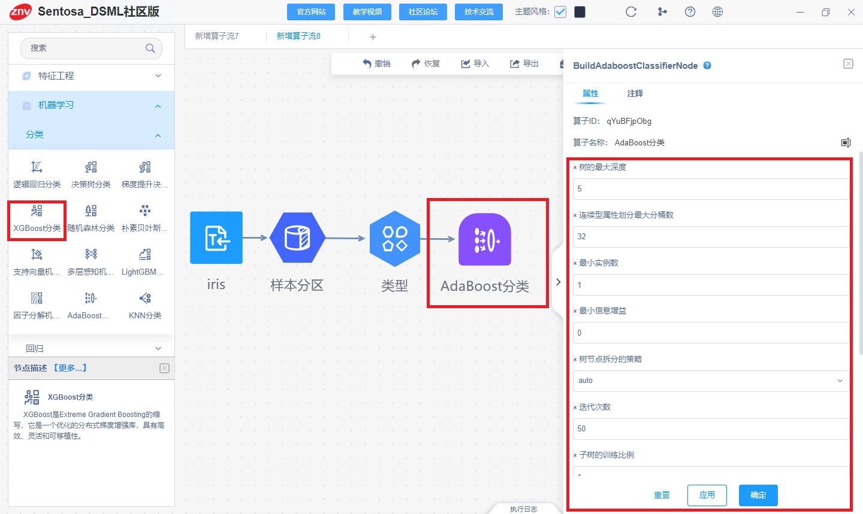Click the 撤销 toolbar button
This screenshot has width=863, height=514.
(x=376, y=63)
